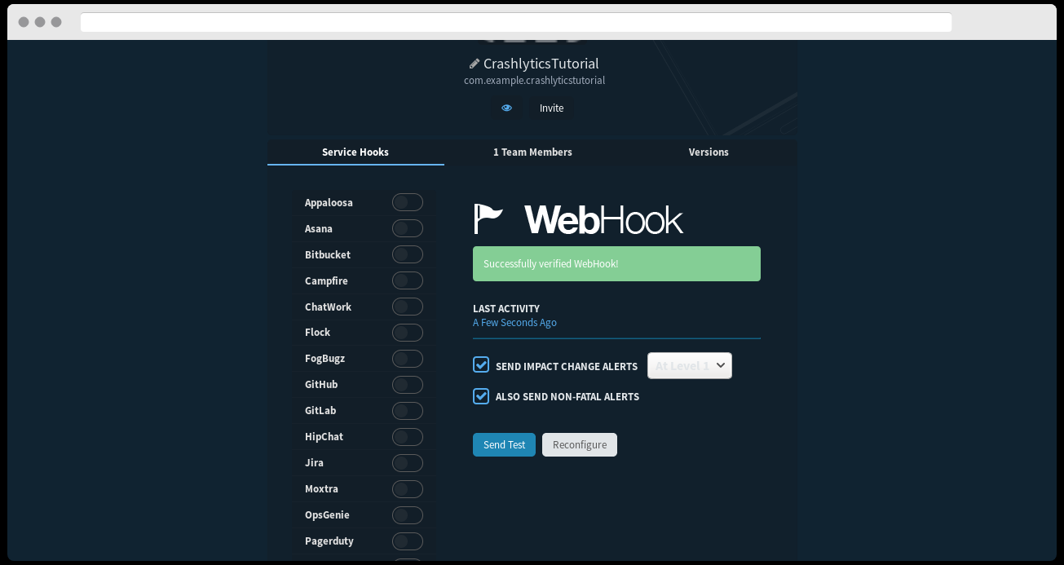Open the At Level 1 dropdown

coord(690,365)
